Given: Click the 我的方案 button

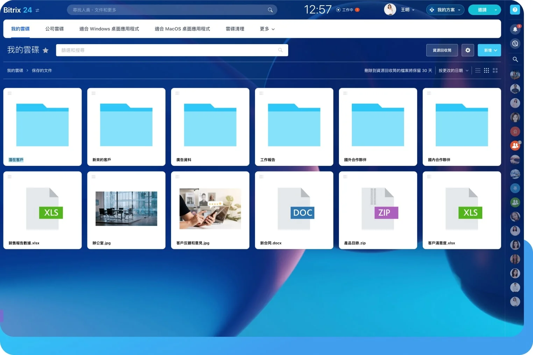Looking at the screenshot, I should [x=445, y=10].
